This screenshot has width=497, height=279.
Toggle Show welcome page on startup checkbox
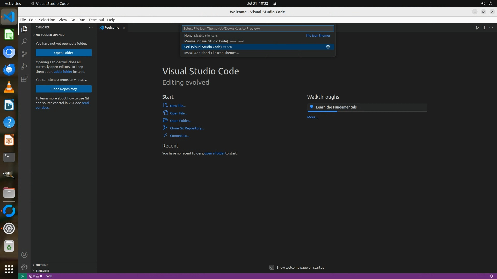[x=272, y=267]
